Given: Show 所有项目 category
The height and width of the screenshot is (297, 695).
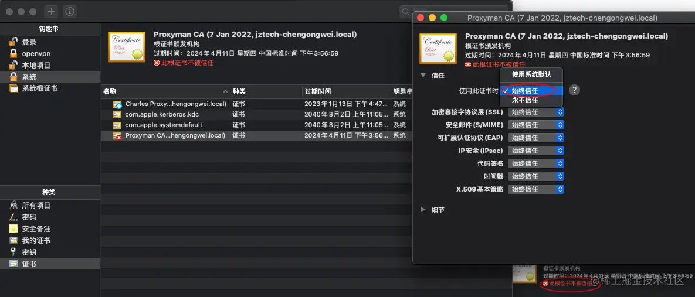Looking at the screenshot, I should pyautogui.click(x=50, y=206).
